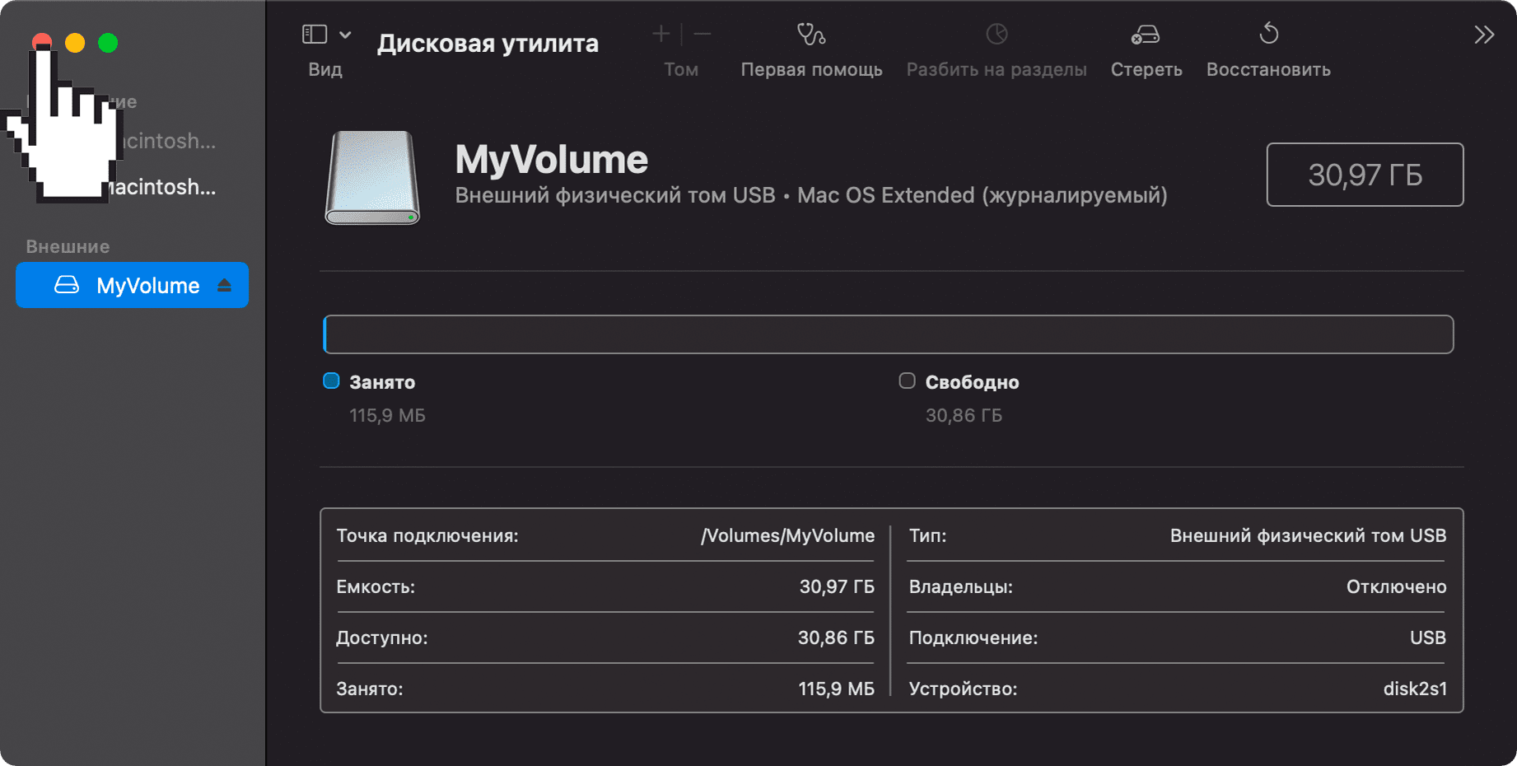Select MyVolume in the sidebar
Screen dimensions: 1517x766
pos(147,285)
